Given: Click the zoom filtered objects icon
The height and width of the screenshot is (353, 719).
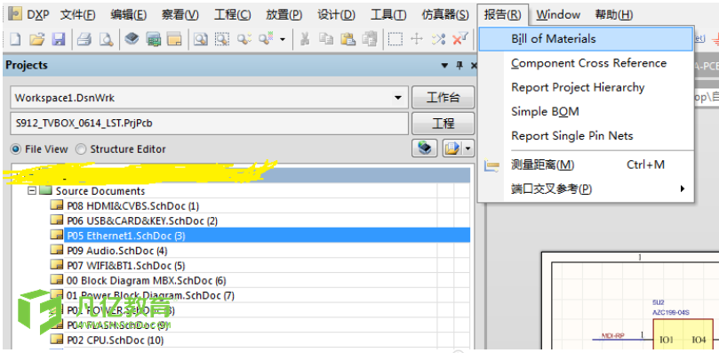Looking at the screenshot, I should pyautogui.click(x=267, y=39).
